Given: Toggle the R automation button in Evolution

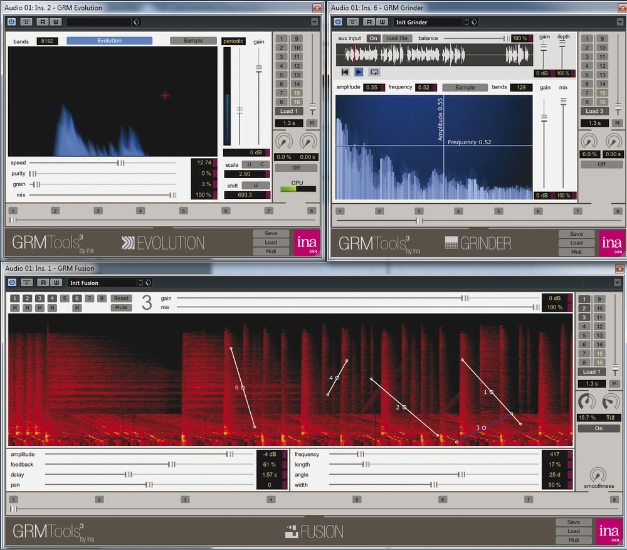Looking at the screenshot, I should (43, 22).
